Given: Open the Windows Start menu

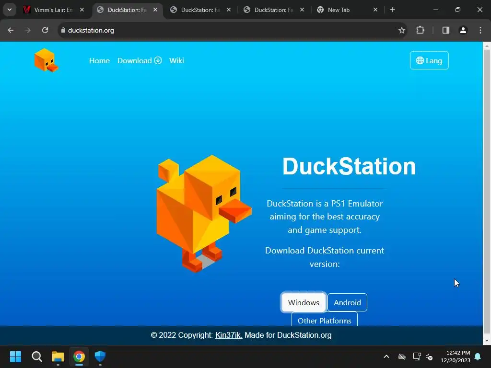Looking at the screenshot, I should tap(15, 356).
